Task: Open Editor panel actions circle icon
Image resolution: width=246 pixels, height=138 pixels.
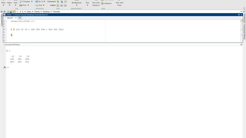Action: point(239,15)
